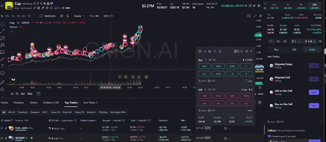
Task: Expand more timeframes chevron after 1D
Action: [33, 16]
